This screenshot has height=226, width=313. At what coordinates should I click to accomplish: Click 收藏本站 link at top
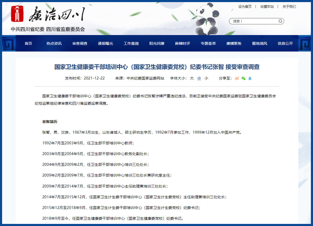click(x=267, y=7)
